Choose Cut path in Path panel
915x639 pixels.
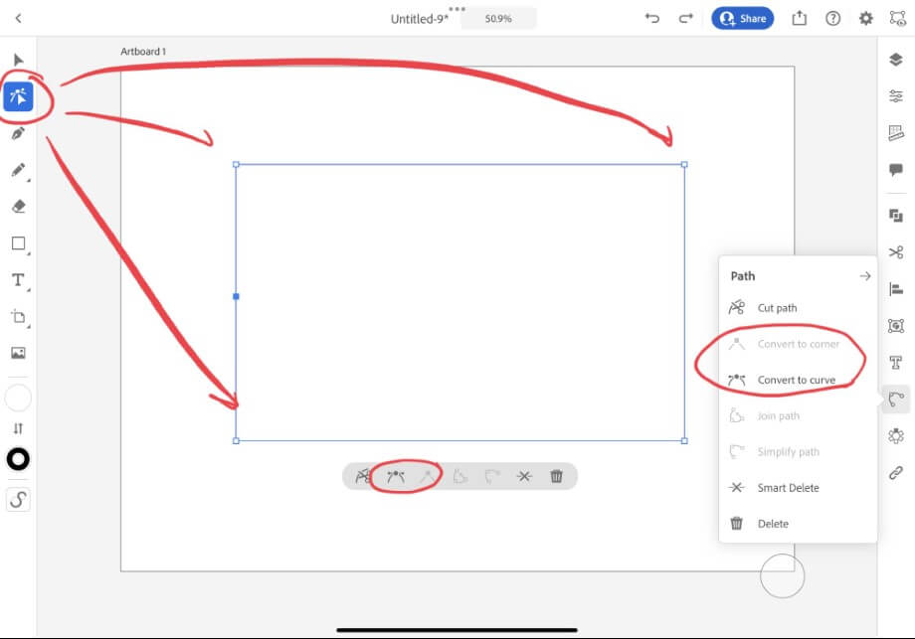pos(798,308)
